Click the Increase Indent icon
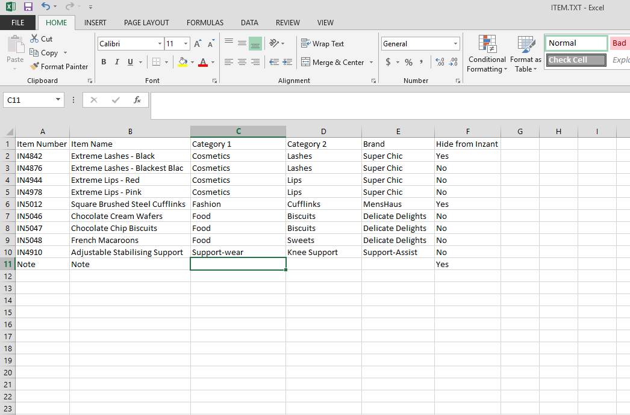This screenshot has width=630, height=415. click(287, 62)
